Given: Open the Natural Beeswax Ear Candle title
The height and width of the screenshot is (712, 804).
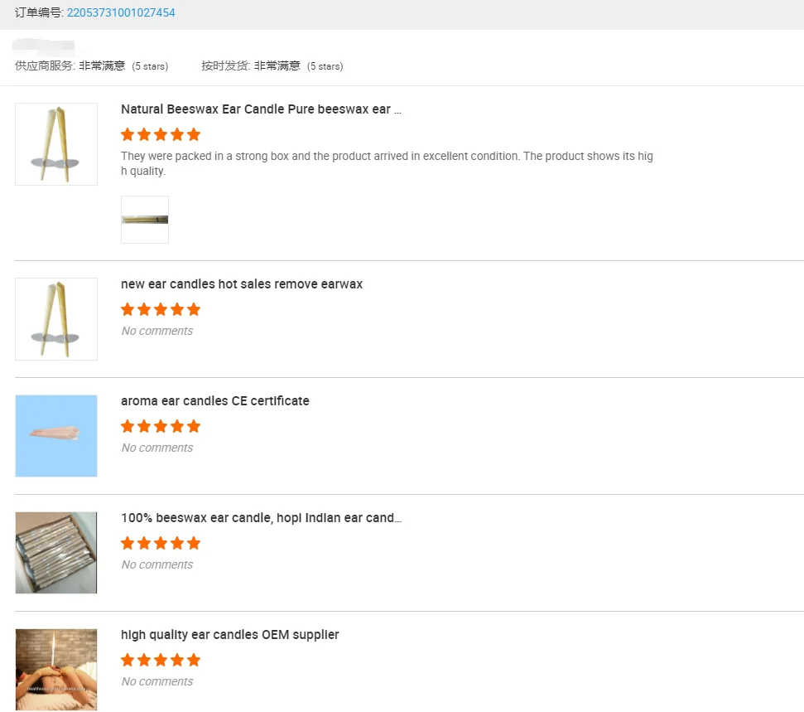Looking at the screenshot, I should coord(261,109).
